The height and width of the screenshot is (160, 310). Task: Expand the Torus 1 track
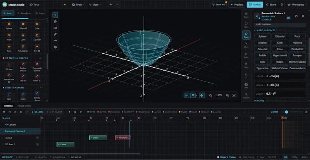point(3,138)
